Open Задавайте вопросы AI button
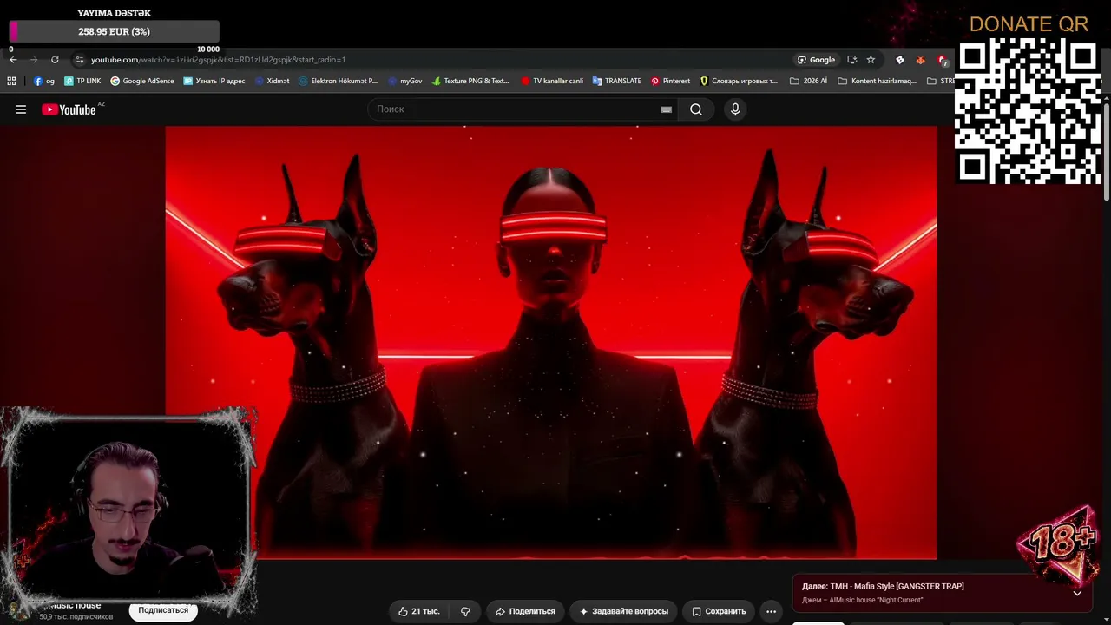This screenshot has height=625, width=1111. coord(623,611)
